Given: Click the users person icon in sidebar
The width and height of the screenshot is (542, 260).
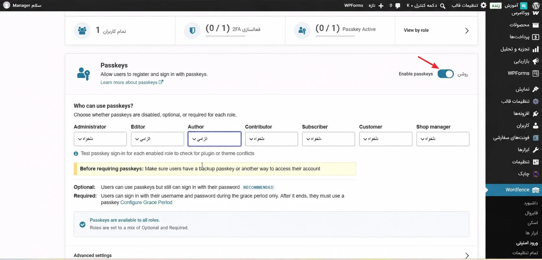Looking at the screenshot, I should (x=536, y=125).
